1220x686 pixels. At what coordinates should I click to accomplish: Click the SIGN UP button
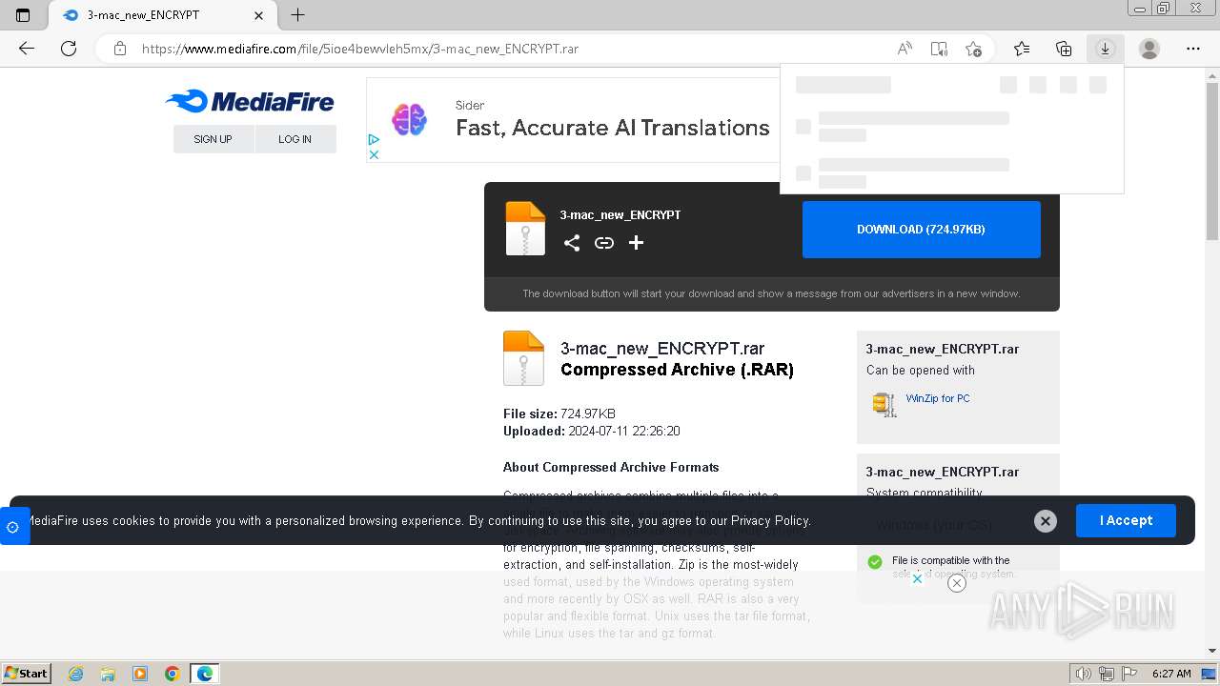pyautogui.click(x=213, y=139)
